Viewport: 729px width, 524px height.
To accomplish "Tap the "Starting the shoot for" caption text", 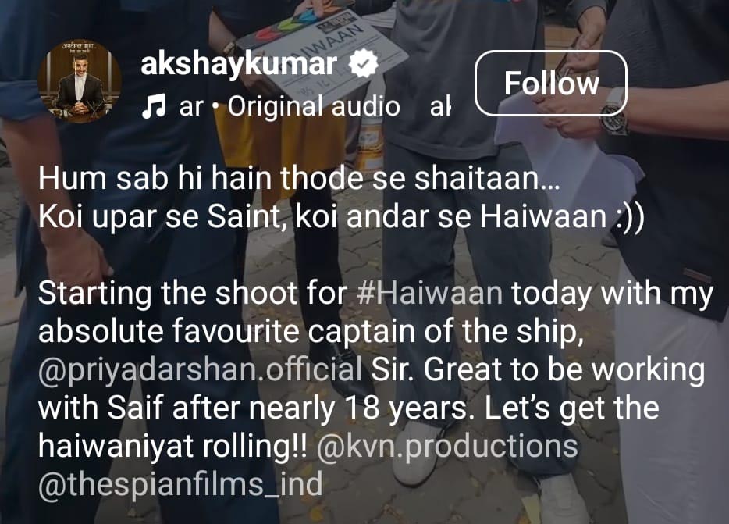I will click(193, 294).
